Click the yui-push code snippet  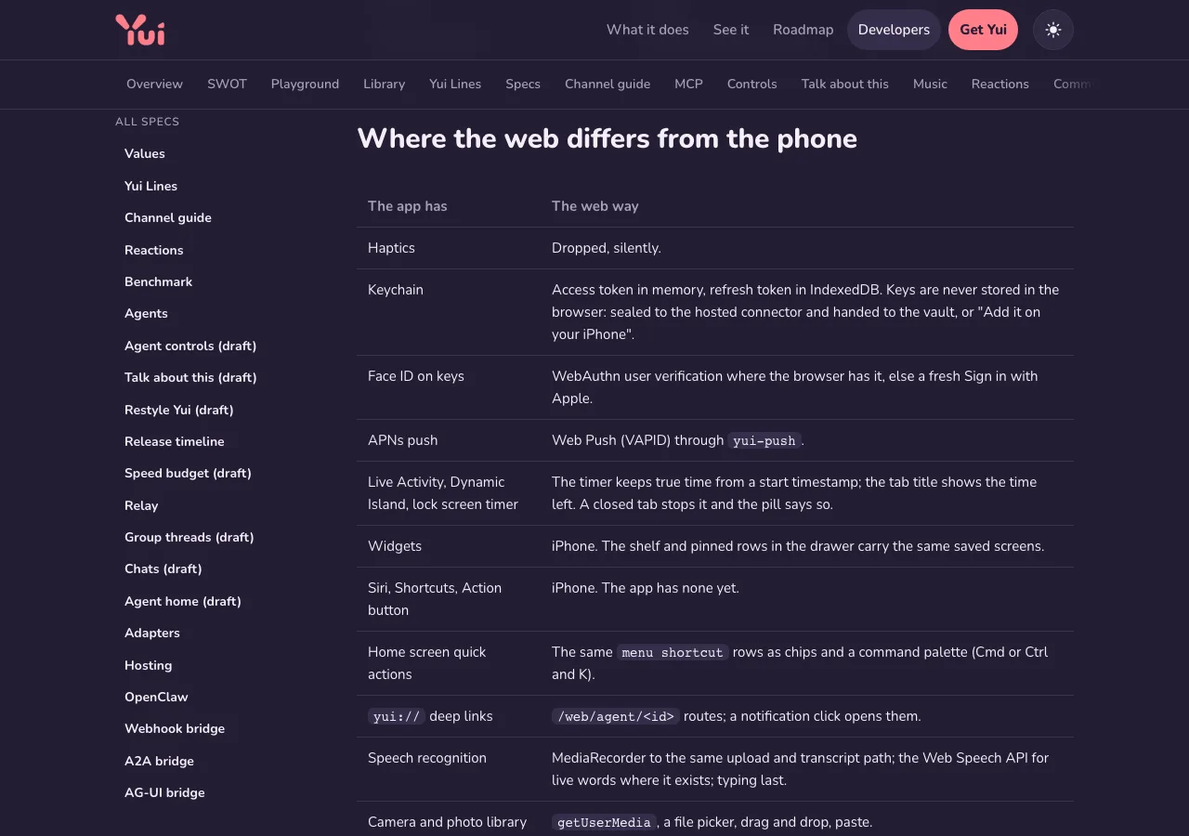coord(764,440)
